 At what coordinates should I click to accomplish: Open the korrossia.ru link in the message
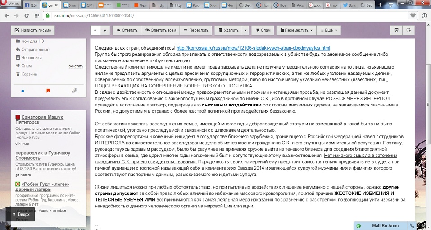(253, 48)
